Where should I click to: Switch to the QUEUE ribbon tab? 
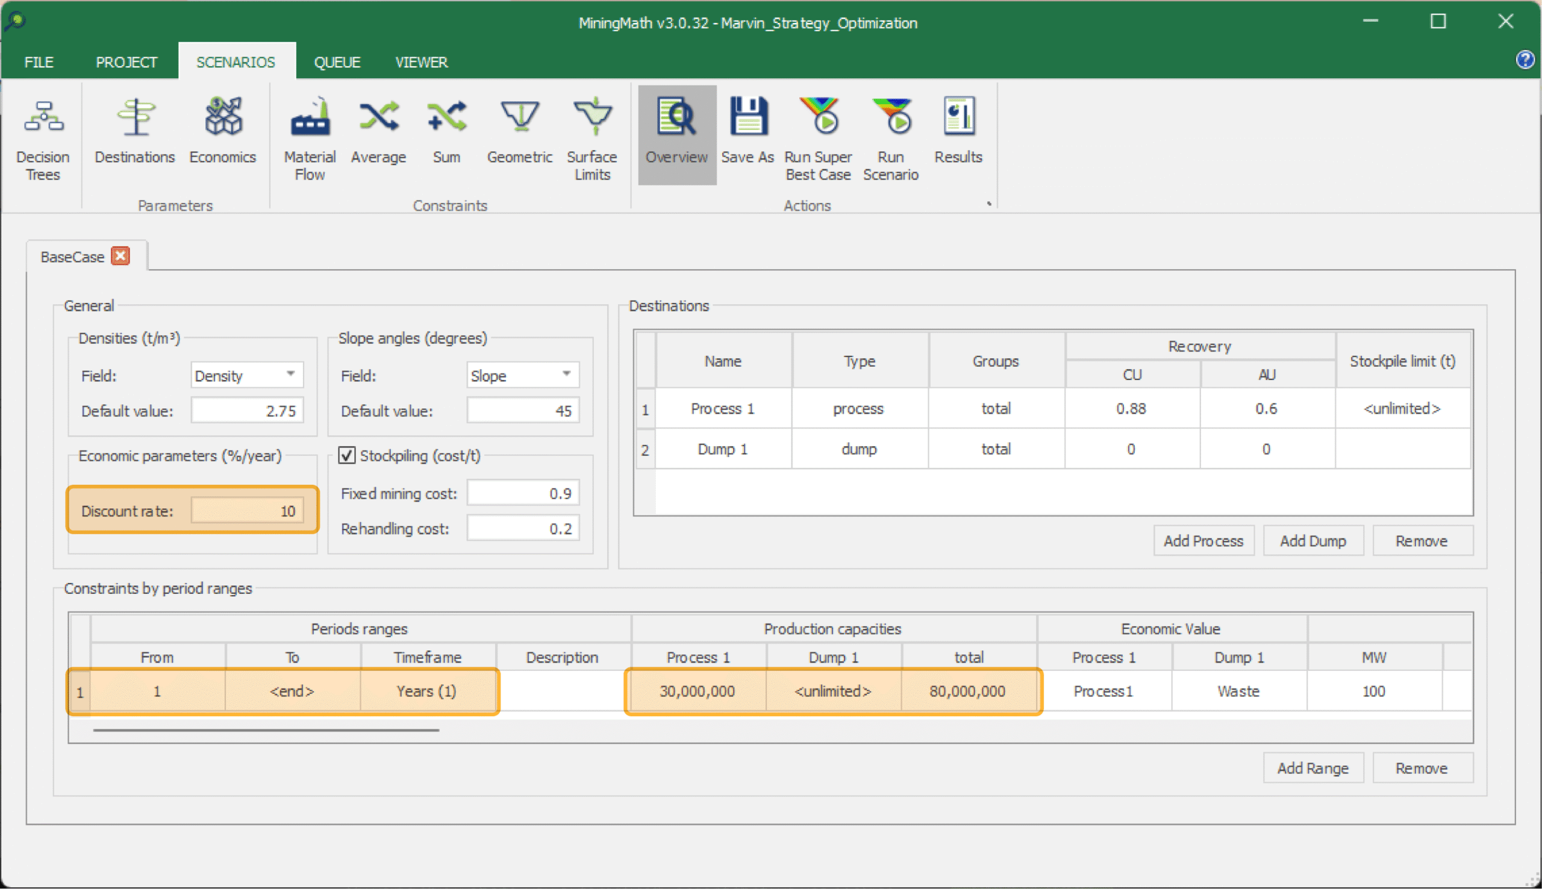click(x=337, y=62)
